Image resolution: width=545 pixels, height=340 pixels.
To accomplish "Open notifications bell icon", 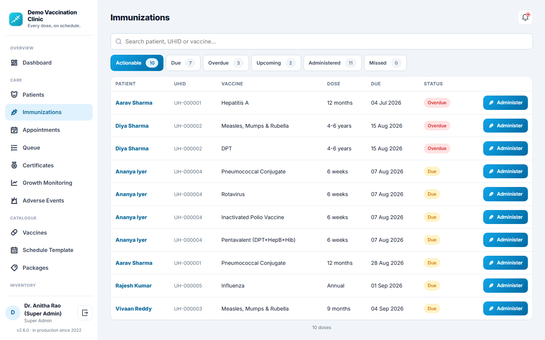I will [x=525, y=17].
